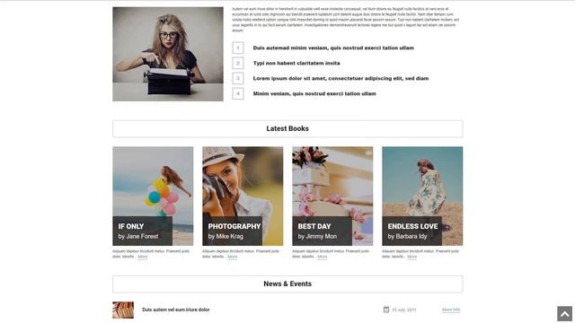Click the PHOTOGRAPHY title caption
The image size is (575, 323).
click(234, 226)
